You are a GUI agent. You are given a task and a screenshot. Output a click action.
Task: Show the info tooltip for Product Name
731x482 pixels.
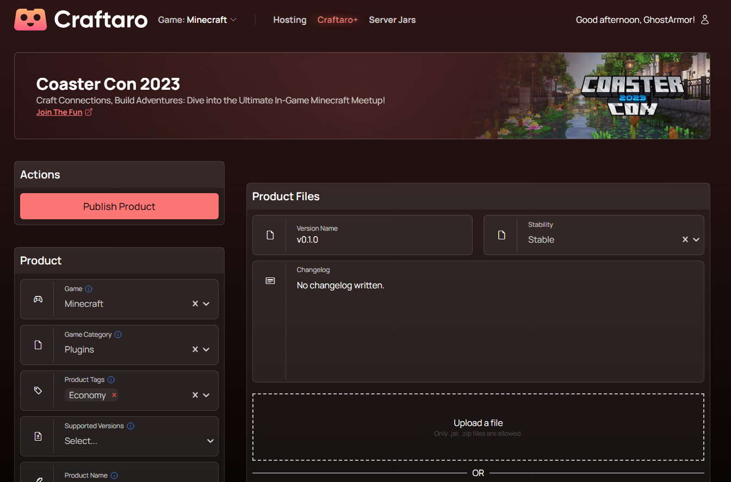tap(114, 475)
